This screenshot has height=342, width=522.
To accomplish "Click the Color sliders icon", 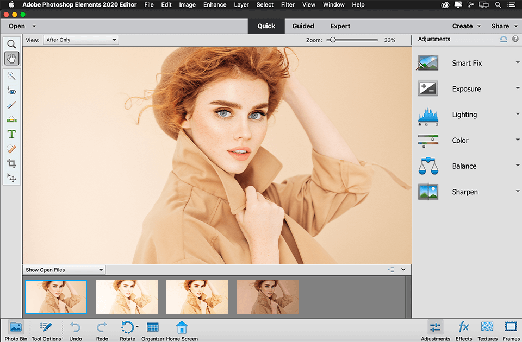I will [428, 141].
